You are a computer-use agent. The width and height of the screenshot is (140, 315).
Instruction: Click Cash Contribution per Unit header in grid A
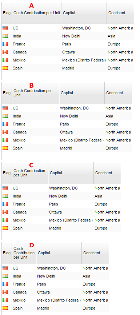(x=37, y=13)
